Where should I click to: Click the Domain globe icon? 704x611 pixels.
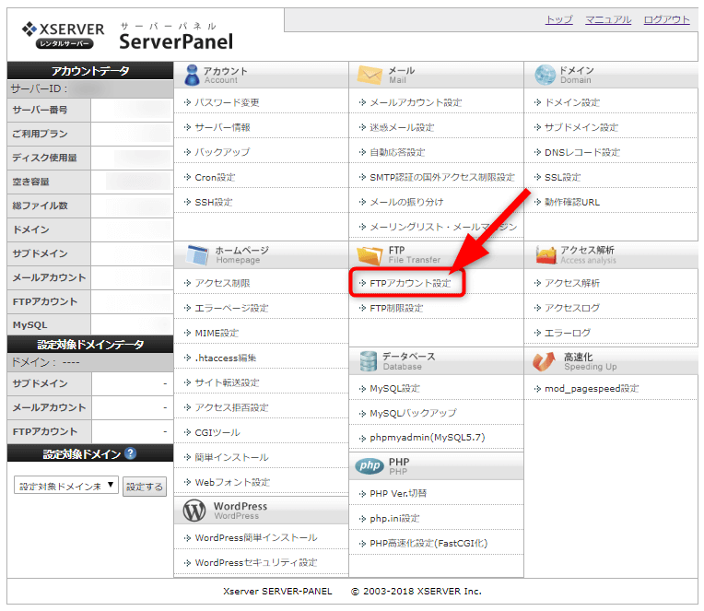click(x=544, y=75)
